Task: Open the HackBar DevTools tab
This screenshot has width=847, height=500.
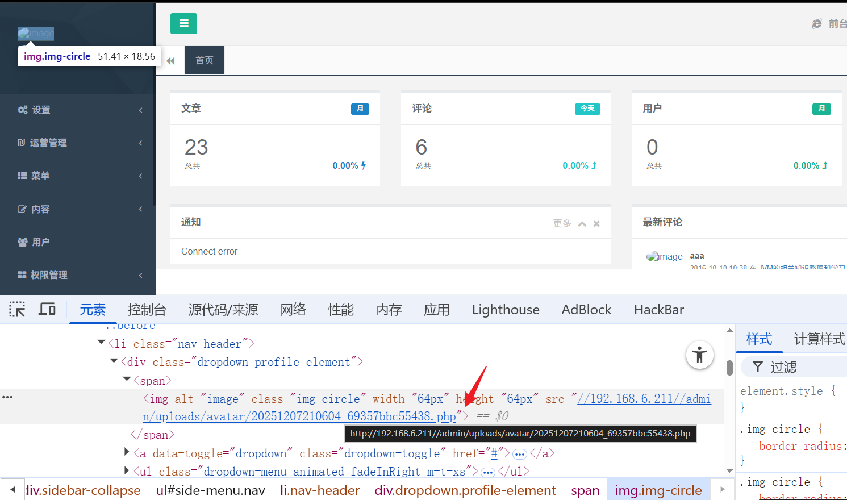Action: click(x=658, y=310)
